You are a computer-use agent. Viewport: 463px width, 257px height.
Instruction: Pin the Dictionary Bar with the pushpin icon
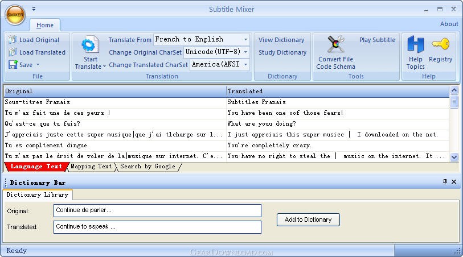[x=445, y=181]
